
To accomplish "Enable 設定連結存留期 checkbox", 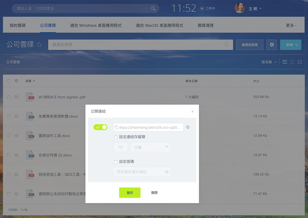I will pos(116,137).
